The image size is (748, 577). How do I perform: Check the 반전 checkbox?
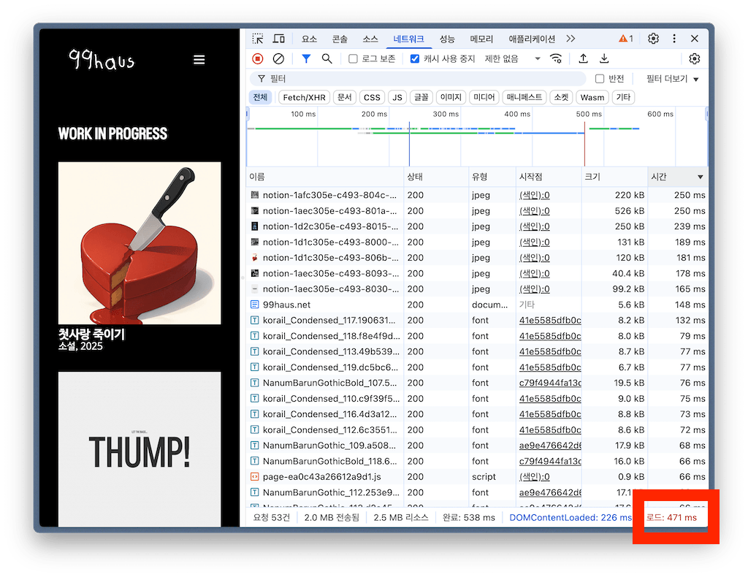600,78
